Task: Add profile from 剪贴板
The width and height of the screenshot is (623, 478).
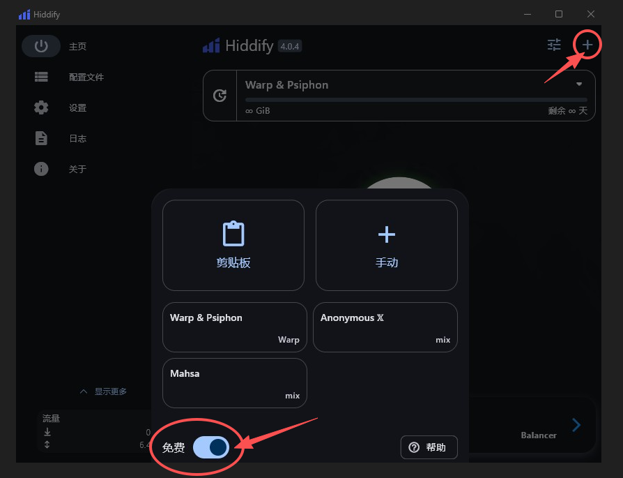Action: [233, 245]
